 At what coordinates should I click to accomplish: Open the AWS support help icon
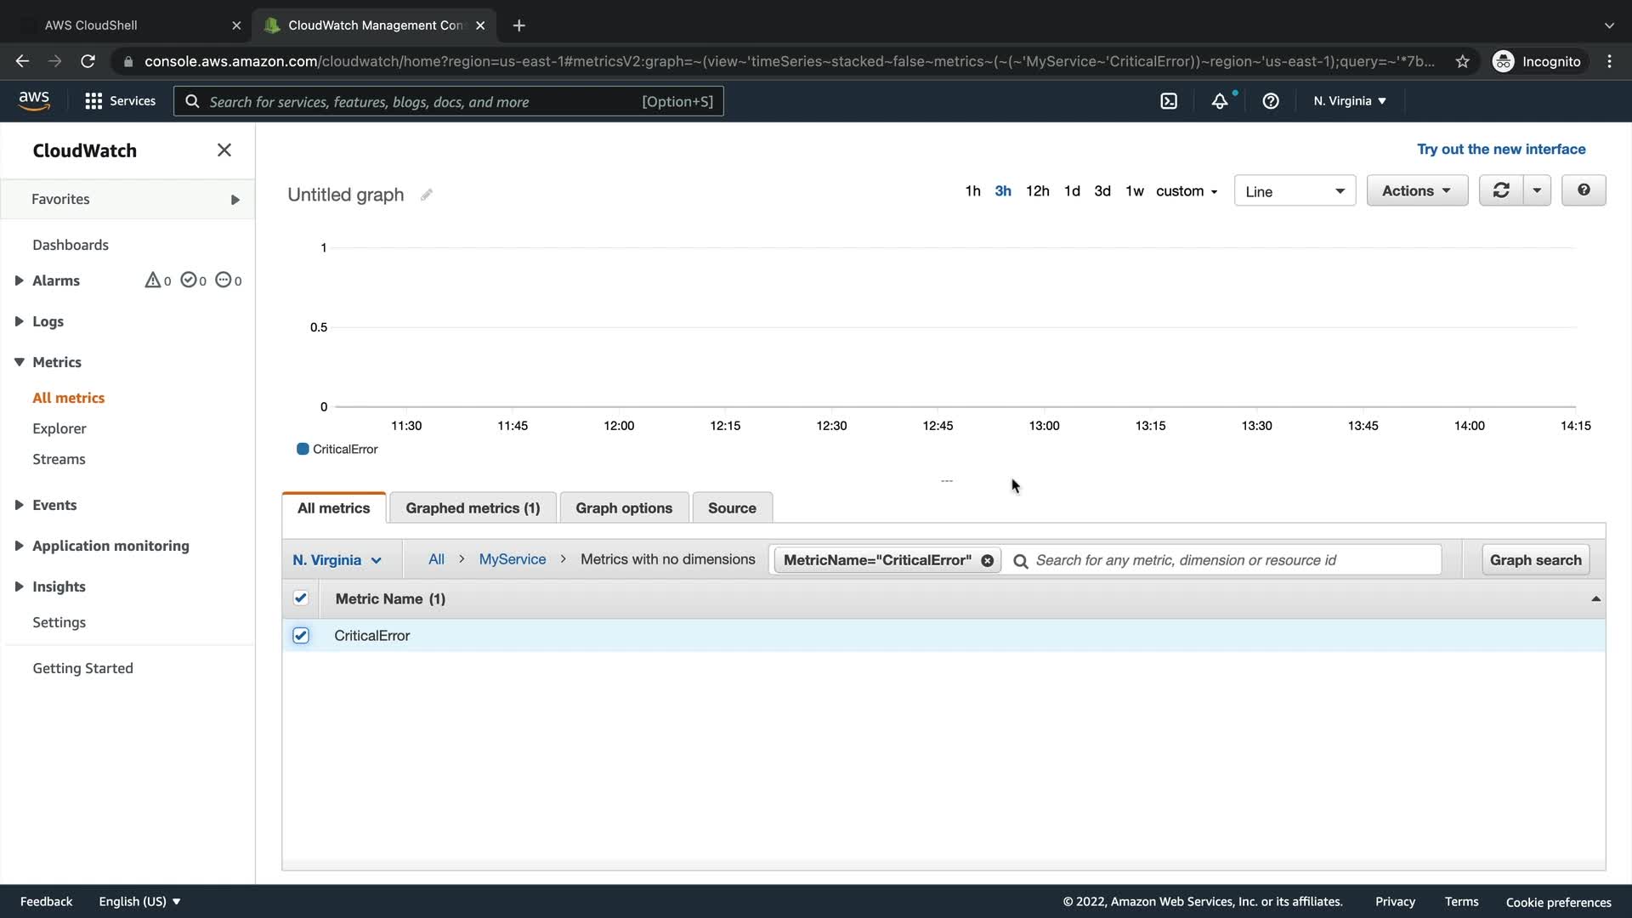[x=1271, y=101]
